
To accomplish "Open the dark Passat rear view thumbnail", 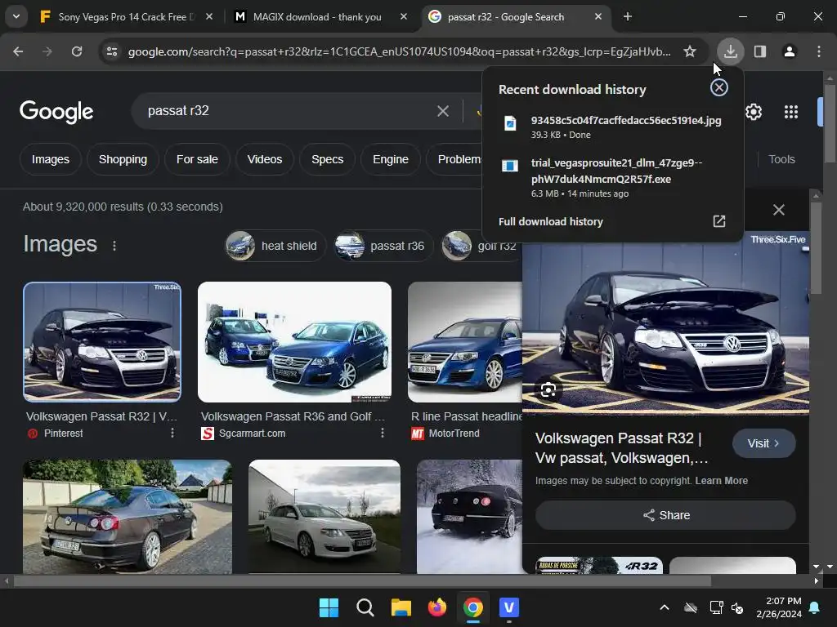I will [x=128, y=516].
